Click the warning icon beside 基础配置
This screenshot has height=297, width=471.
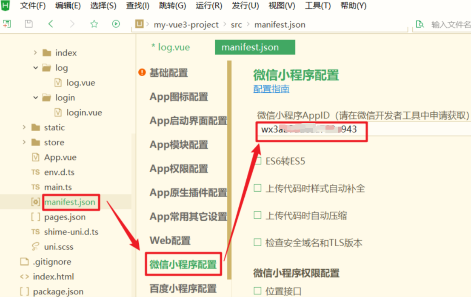[x=141, y=73]
